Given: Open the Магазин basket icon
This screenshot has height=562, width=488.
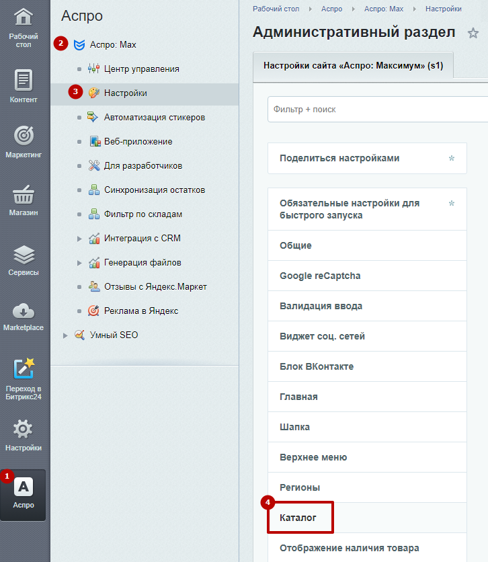Looking at the screenshot, I should click(x=24, y=195).
